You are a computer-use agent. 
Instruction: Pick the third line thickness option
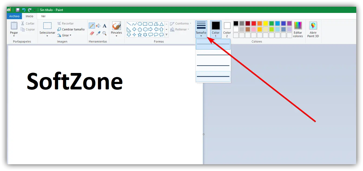pyautogui.click(x=213, y=66)
